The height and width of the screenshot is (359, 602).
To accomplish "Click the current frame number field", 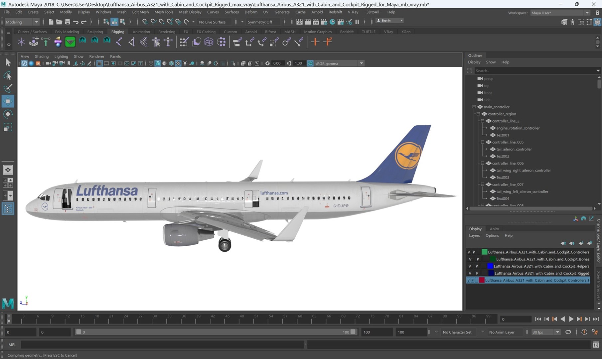I will [x=516, y=319].
